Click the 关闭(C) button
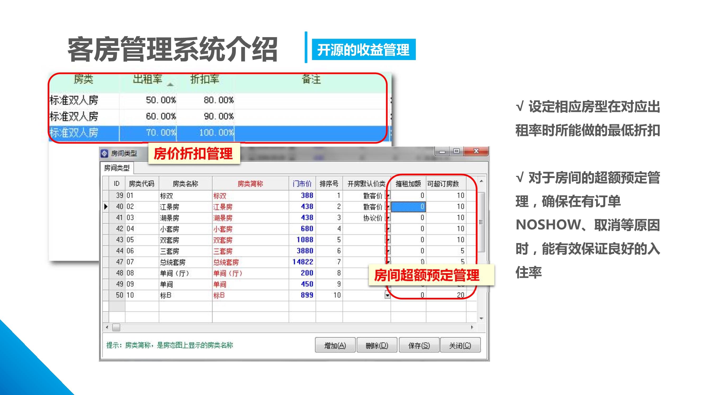Viewport: 703px width, 395px height. [x=460, y=345]
